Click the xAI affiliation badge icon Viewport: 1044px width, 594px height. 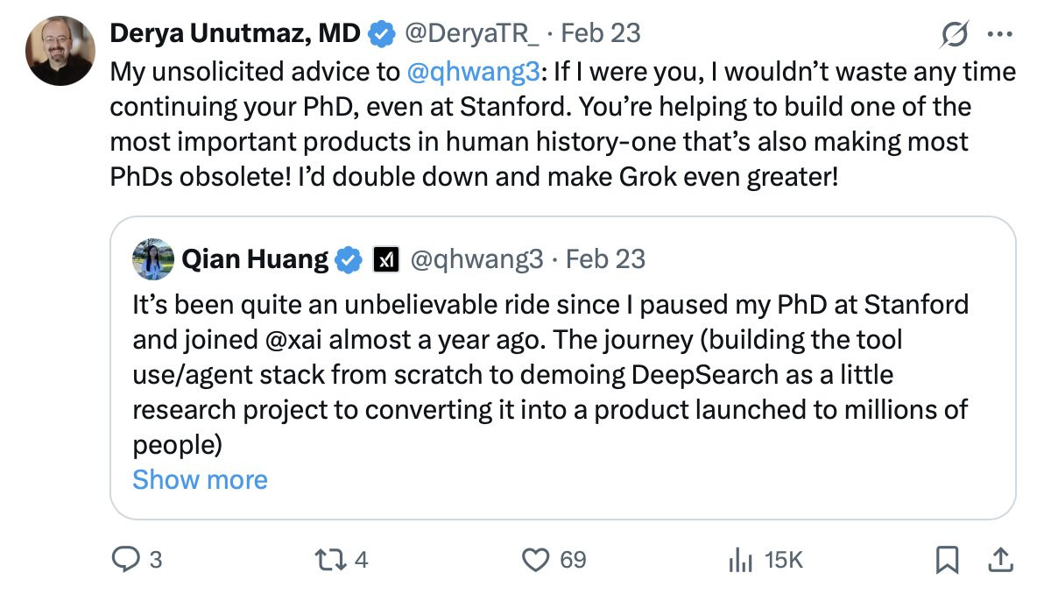386,259
